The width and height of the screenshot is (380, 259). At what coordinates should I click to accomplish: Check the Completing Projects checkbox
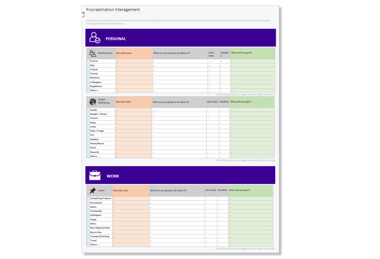click(88, 198)
